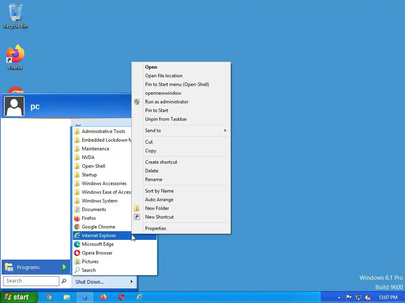405x303 pixels.
Task: Open the Embedded Lockdown folder
Action: pyautogui.click(x=102, y=140)
